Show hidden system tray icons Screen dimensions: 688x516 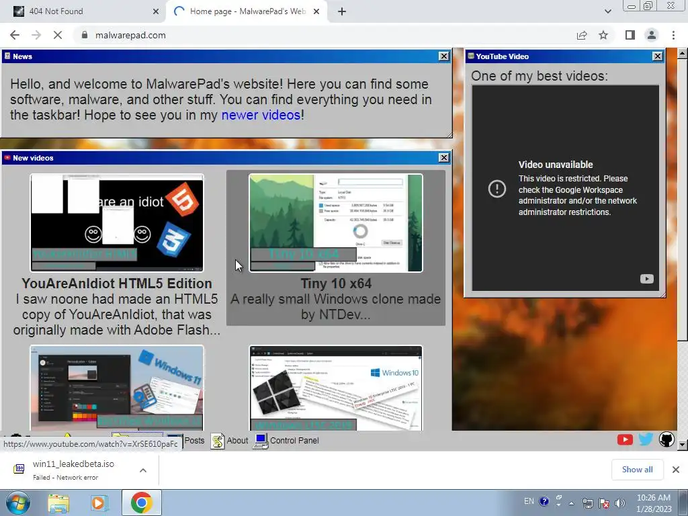pos(571,503)
